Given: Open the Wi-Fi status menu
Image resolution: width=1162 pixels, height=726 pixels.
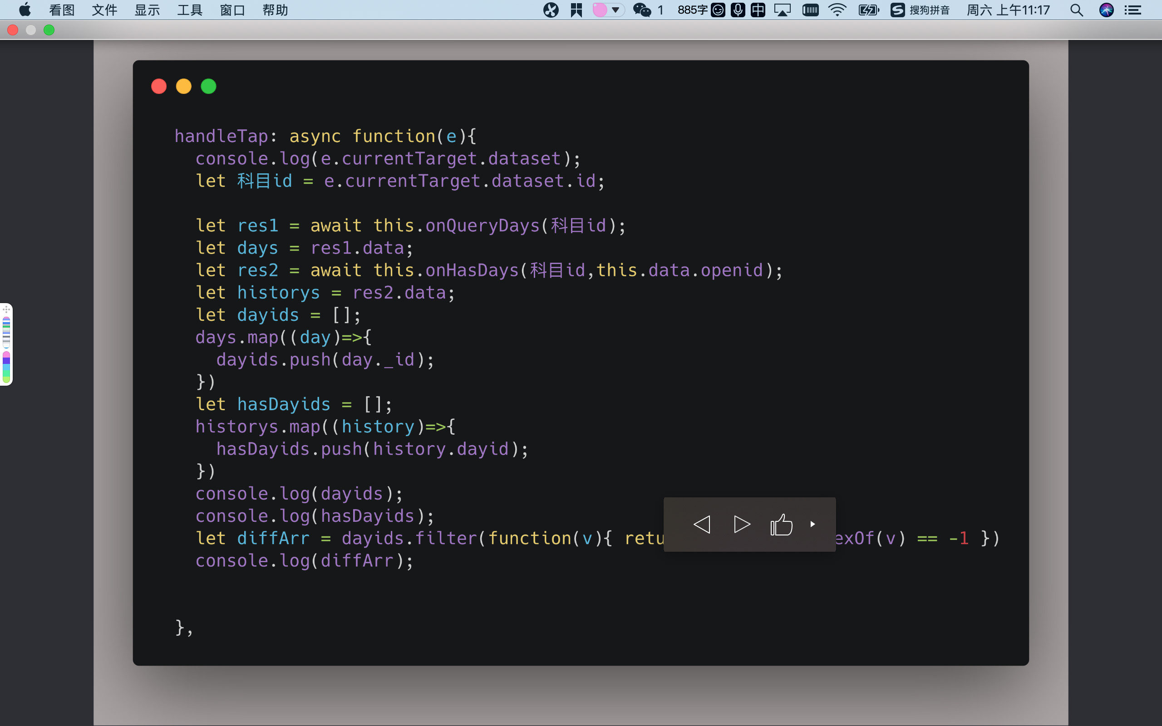Looking at the screenshot, I should 837,10.
